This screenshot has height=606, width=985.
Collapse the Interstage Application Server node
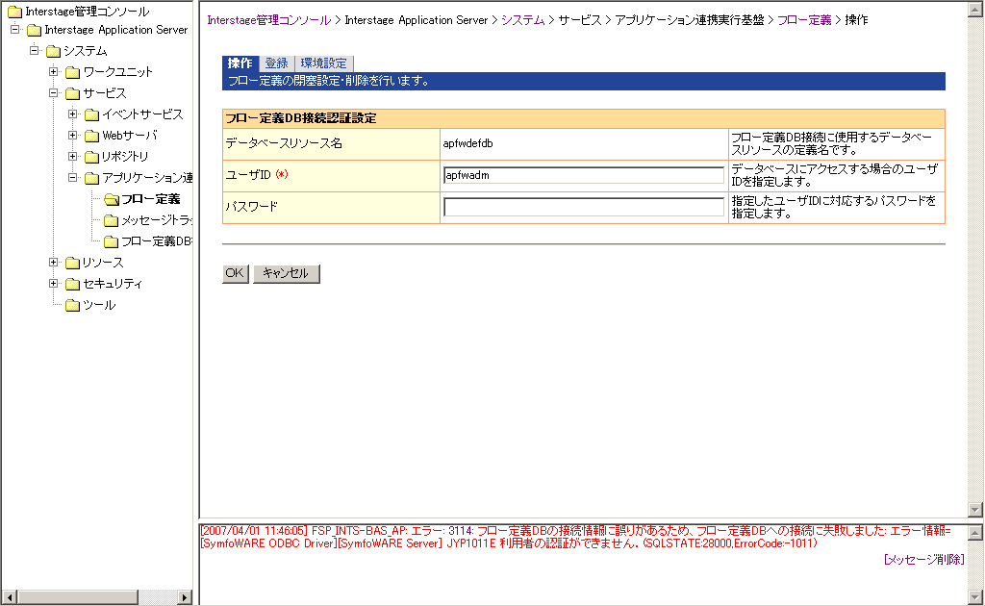coord(15,29)
